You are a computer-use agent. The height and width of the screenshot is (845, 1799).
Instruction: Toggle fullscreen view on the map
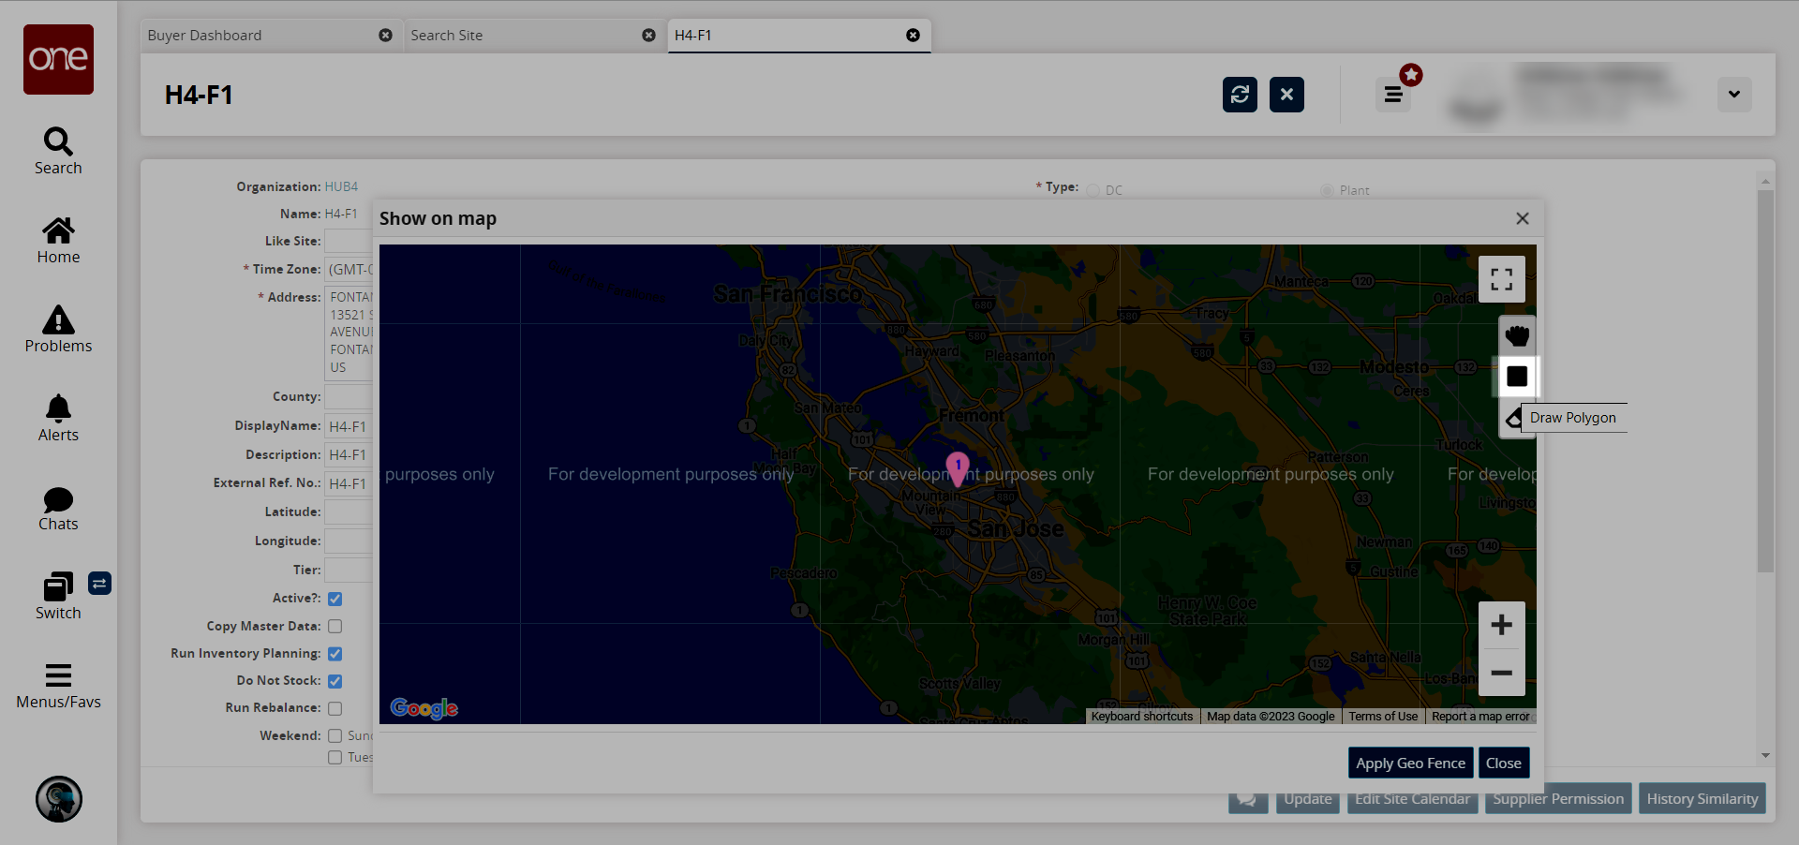(1501, 279)
